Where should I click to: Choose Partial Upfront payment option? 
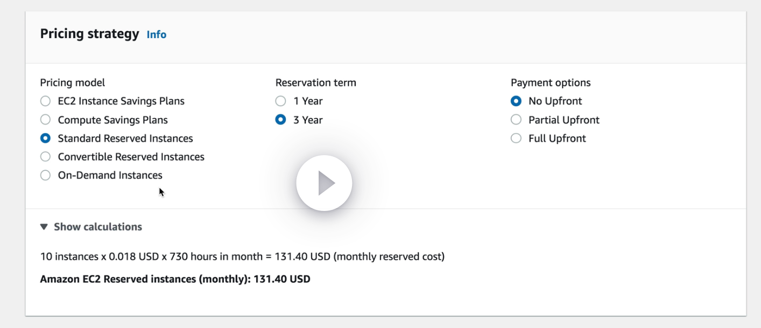click(x=516, y=120)
